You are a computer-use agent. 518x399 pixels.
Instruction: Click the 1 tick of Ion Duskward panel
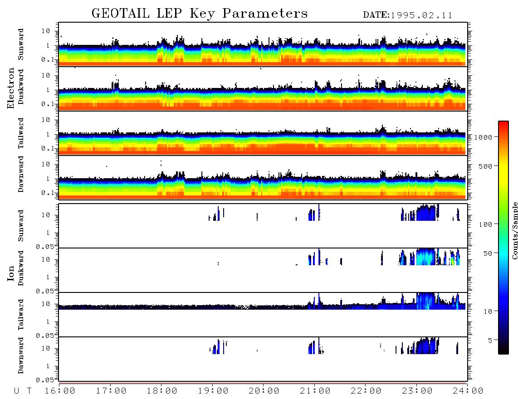point(48,277)
